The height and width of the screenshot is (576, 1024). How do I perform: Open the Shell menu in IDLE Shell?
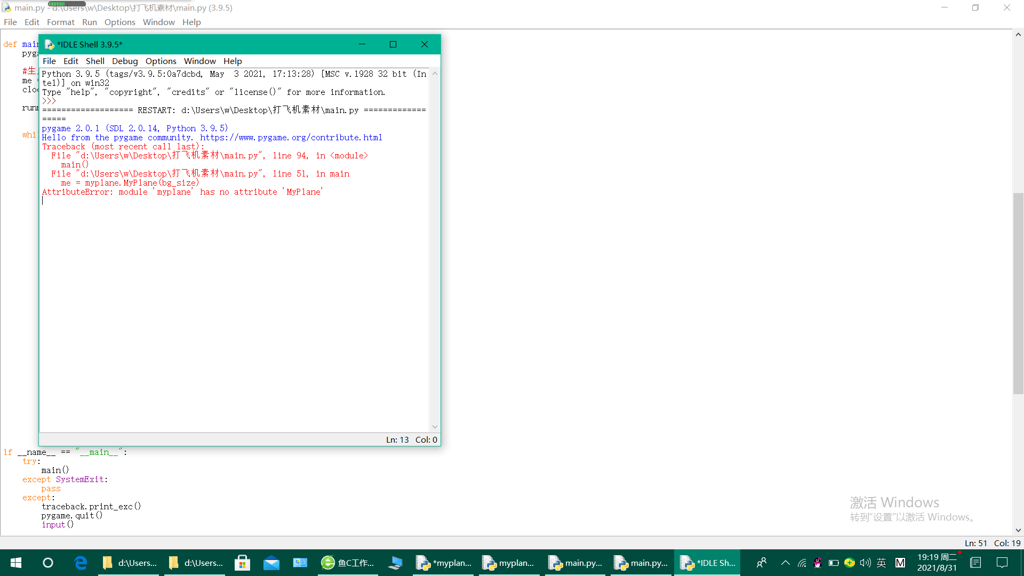point(95,61)
